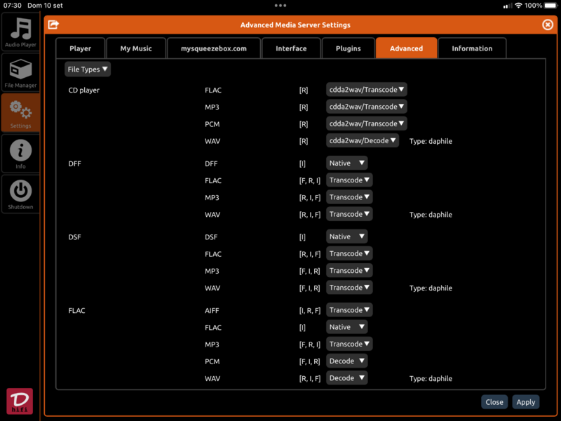
Task: Click the Apply button
Action: point(525,402)
